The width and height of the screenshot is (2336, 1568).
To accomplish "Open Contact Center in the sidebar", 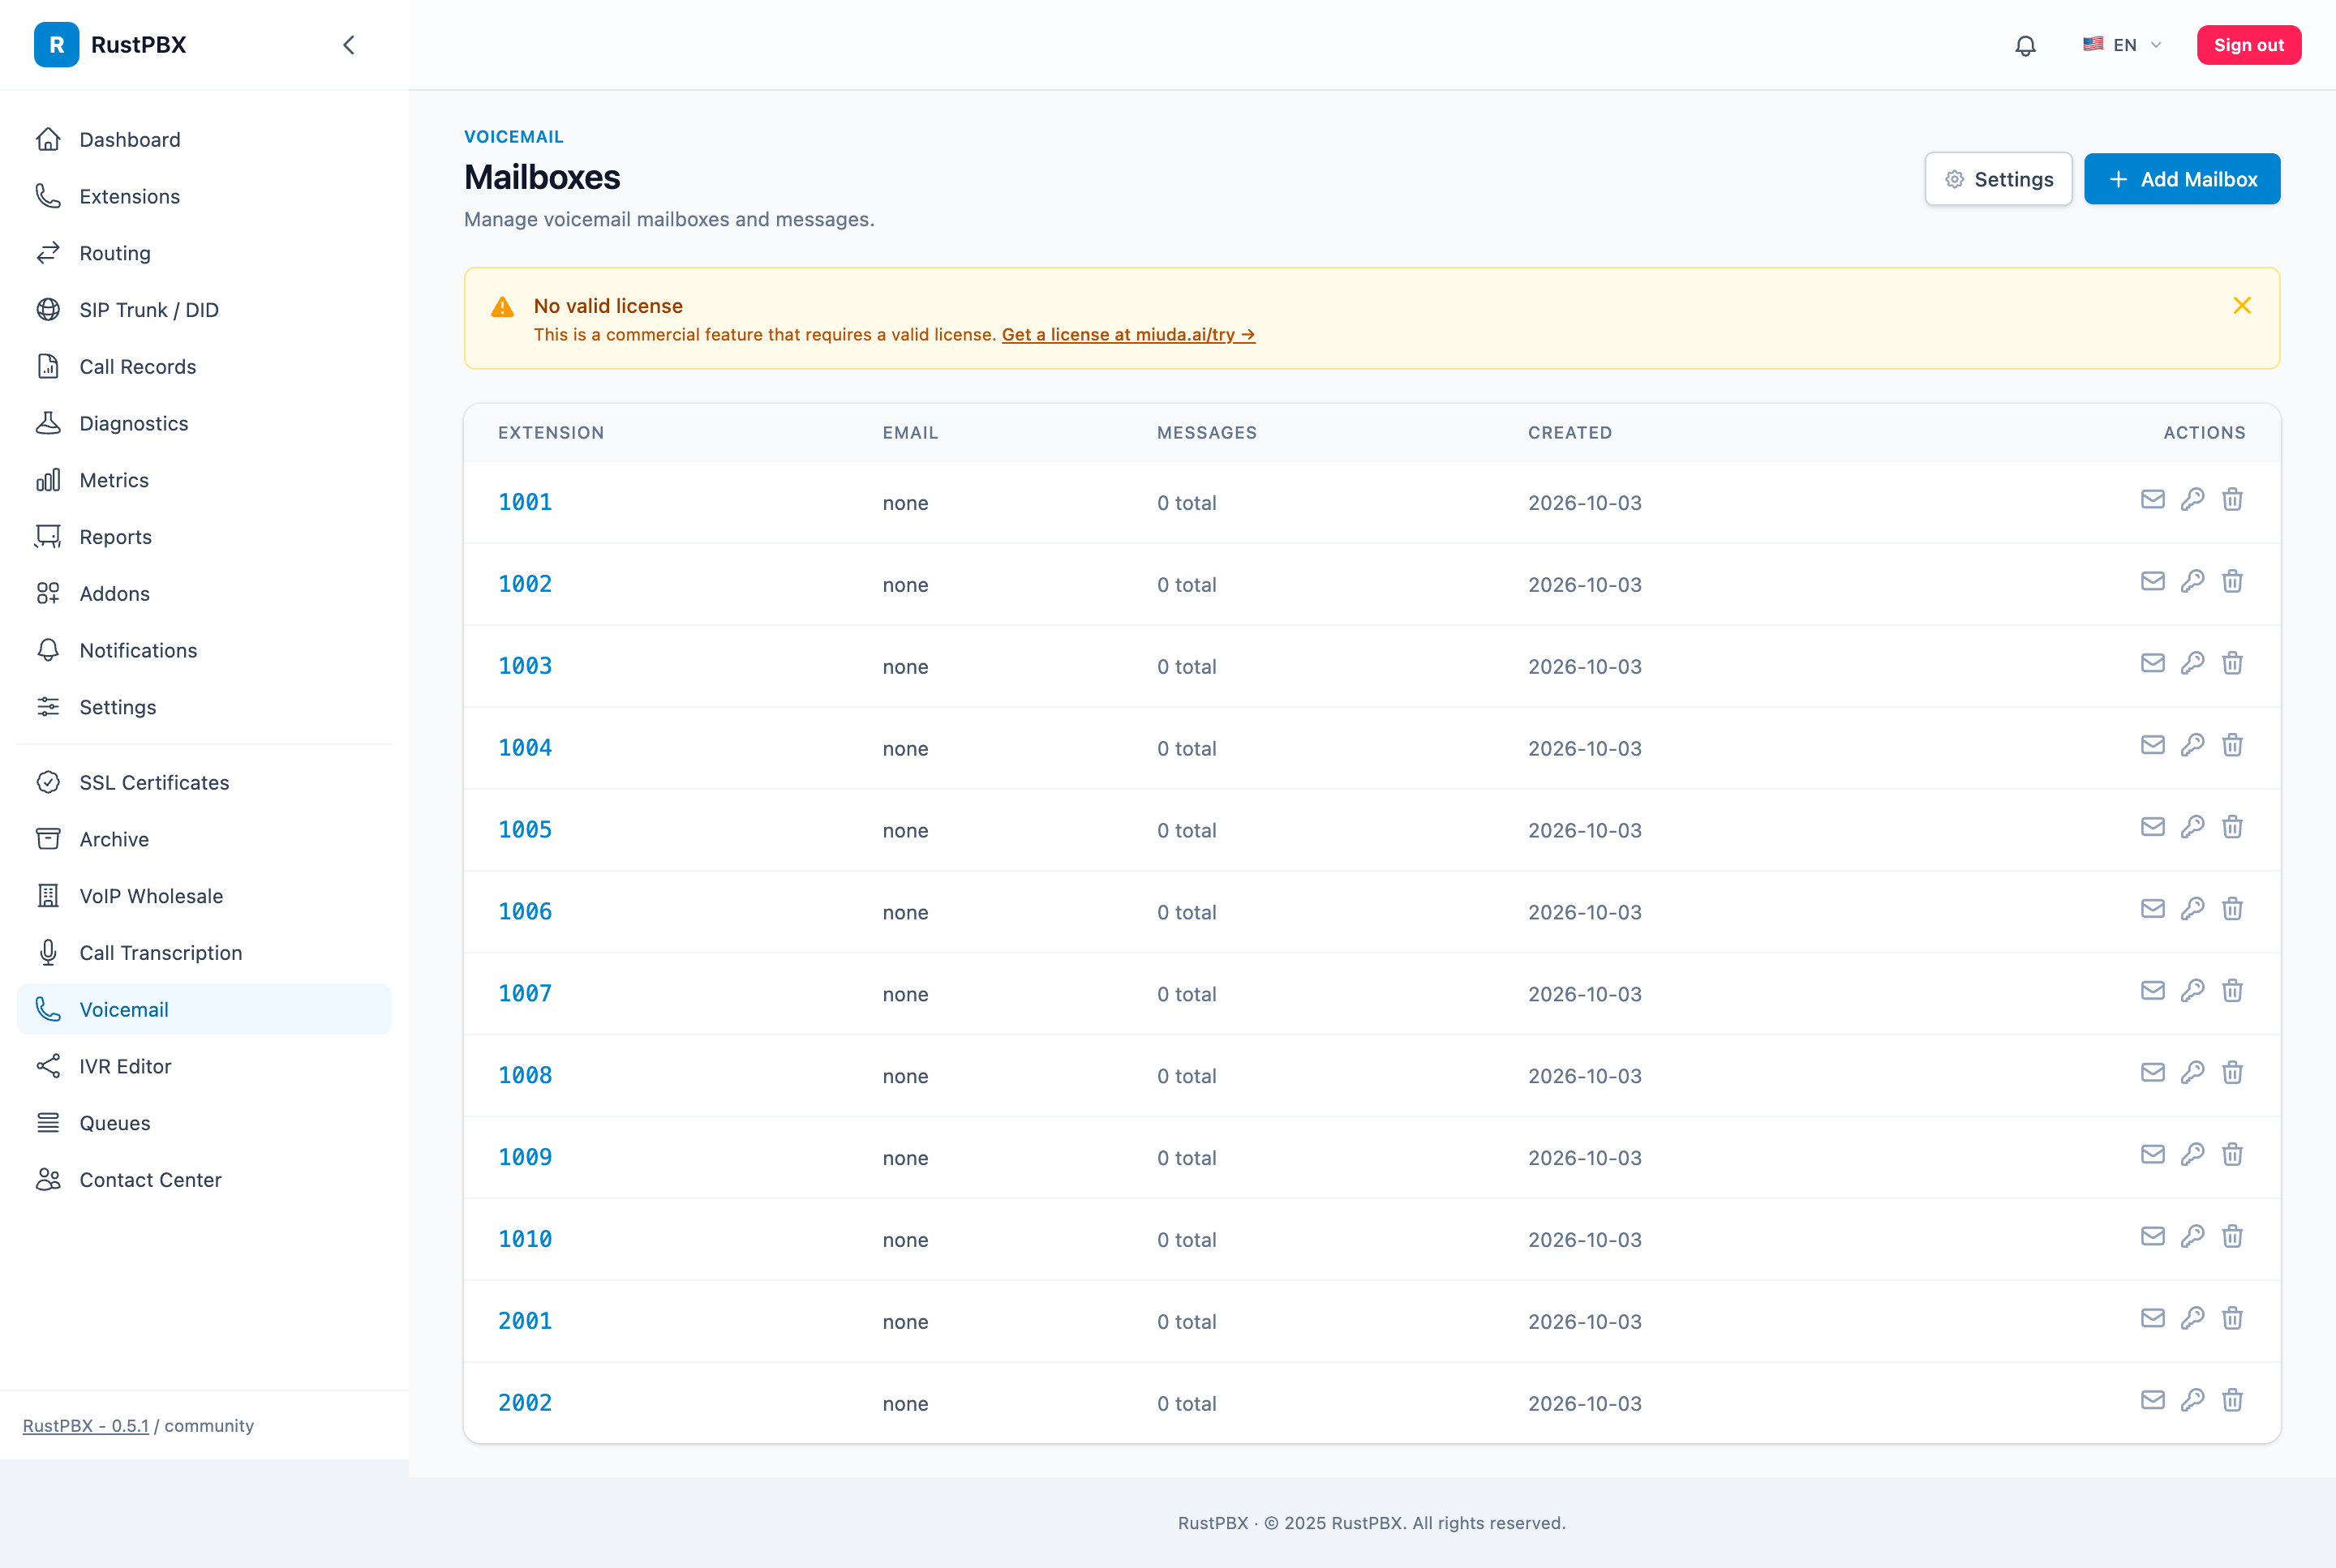I will [x=204, y=1180].
